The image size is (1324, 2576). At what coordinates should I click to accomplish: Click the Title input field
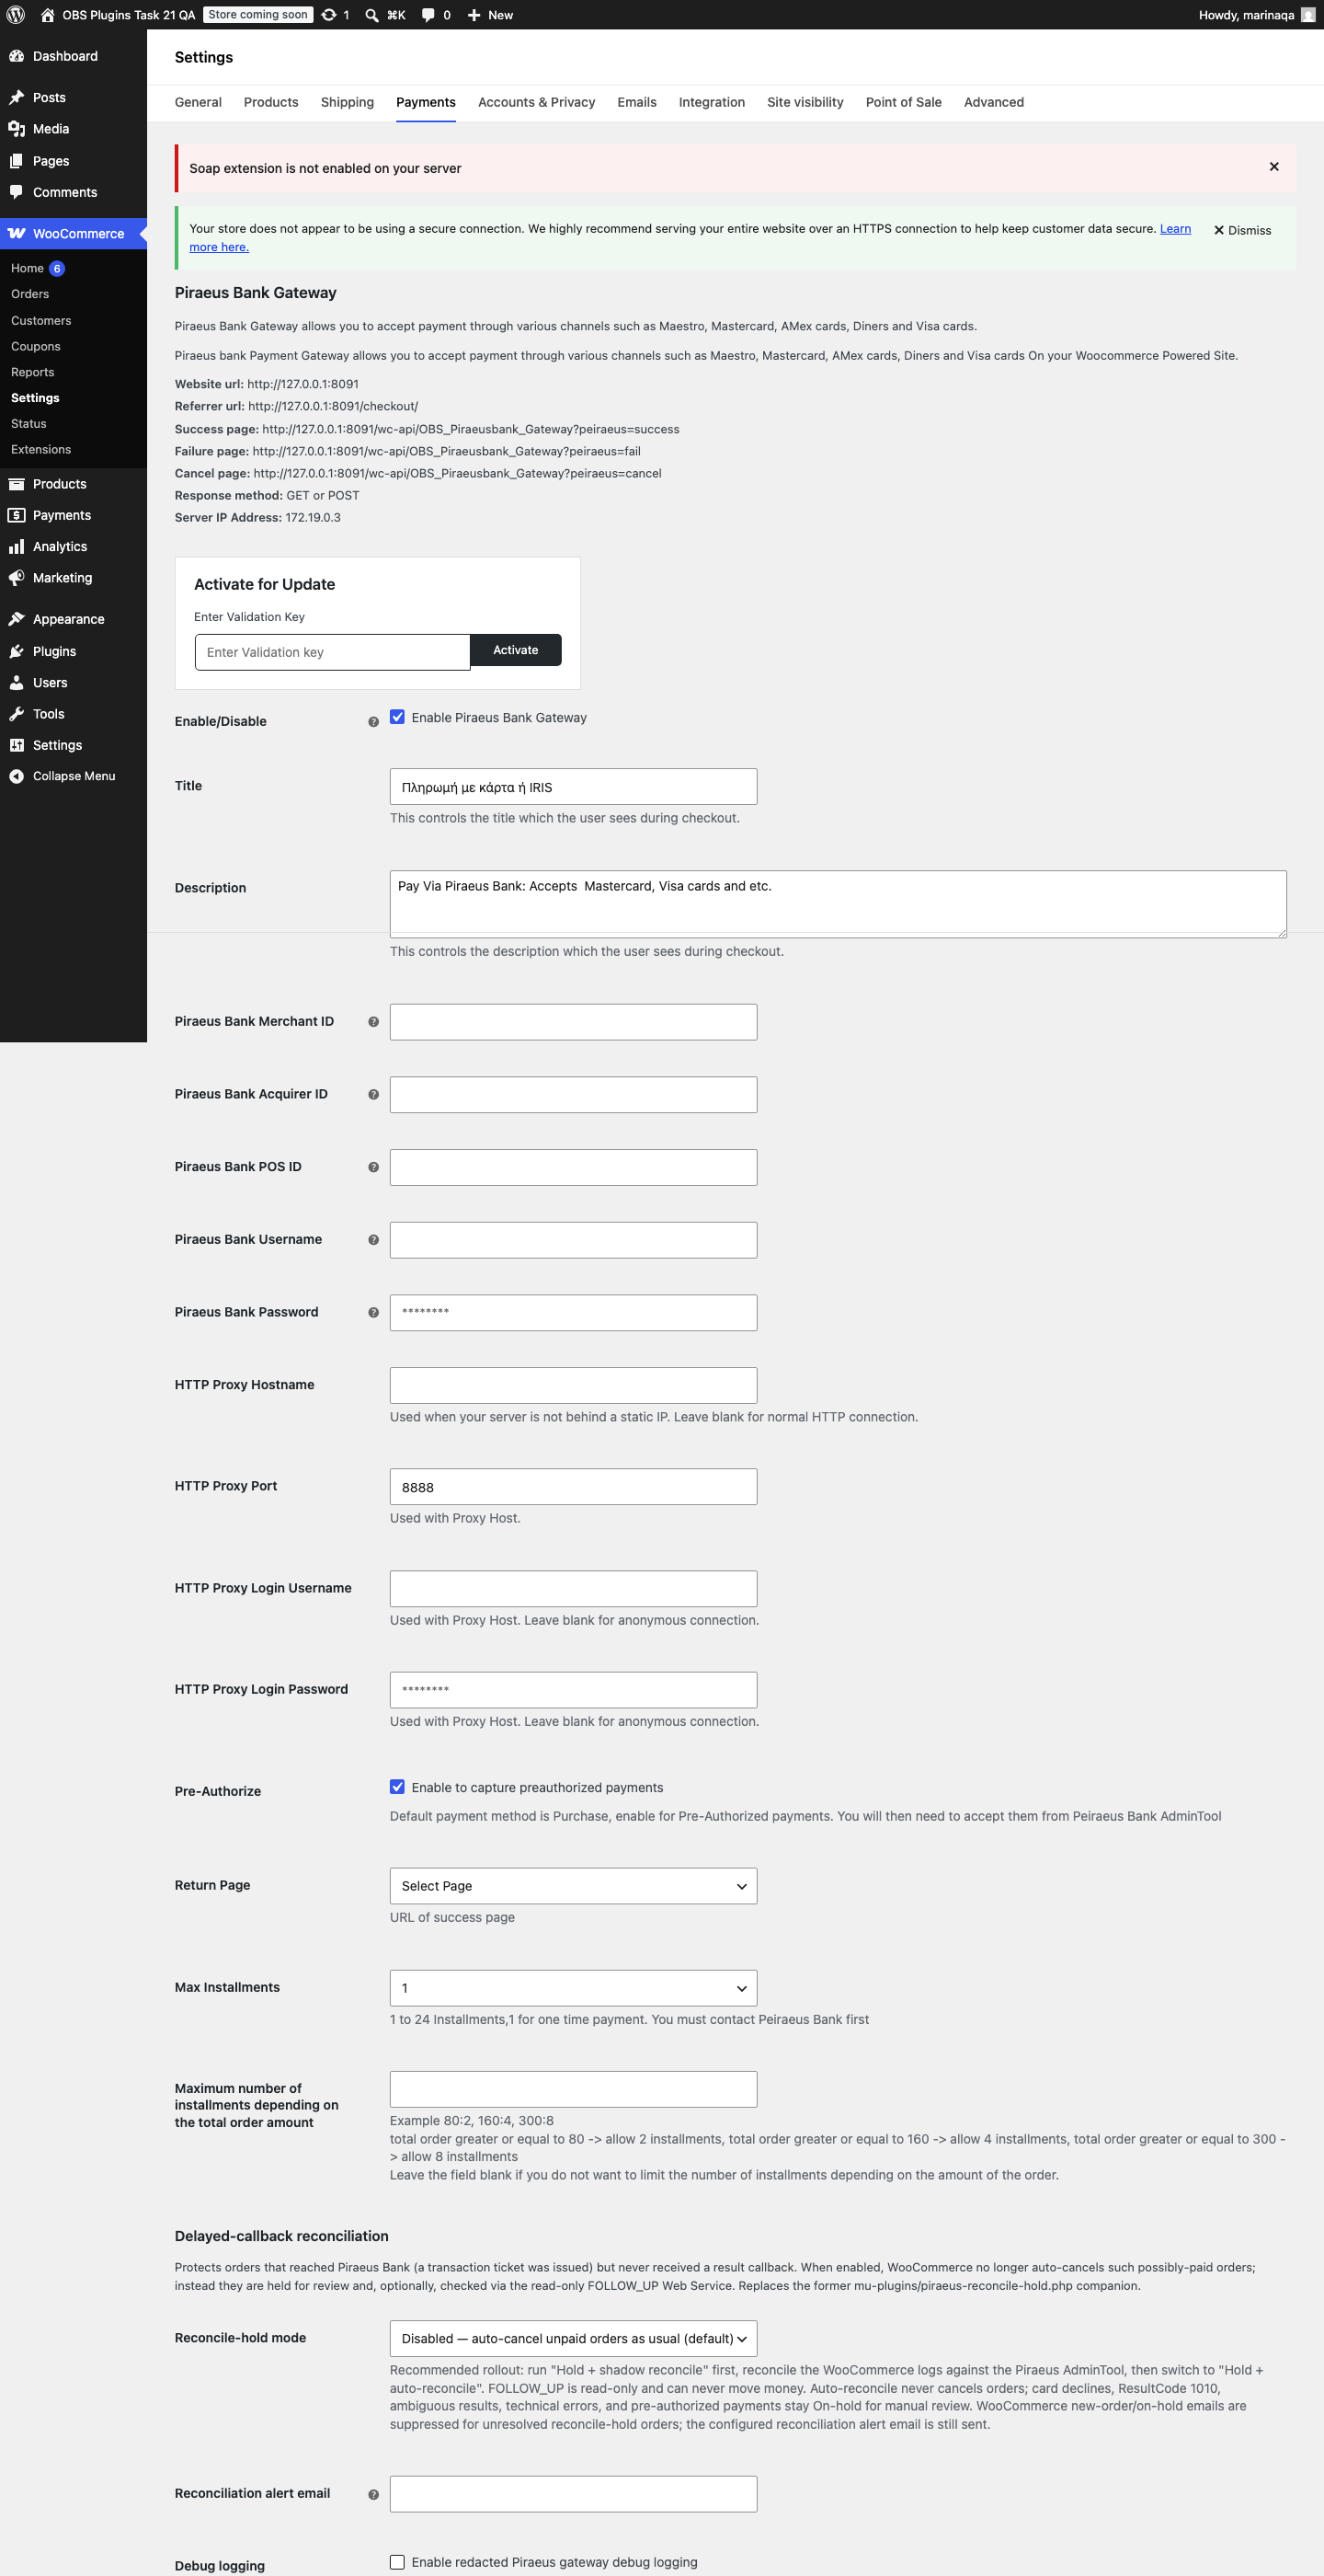click(x=573, y=787)
